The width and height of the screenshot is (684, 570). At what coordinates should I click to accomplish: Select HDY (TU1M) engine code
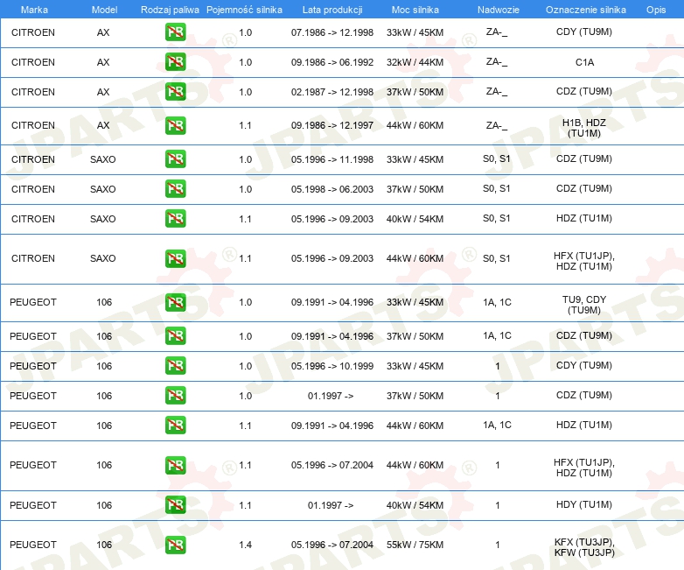coord(584,504)
